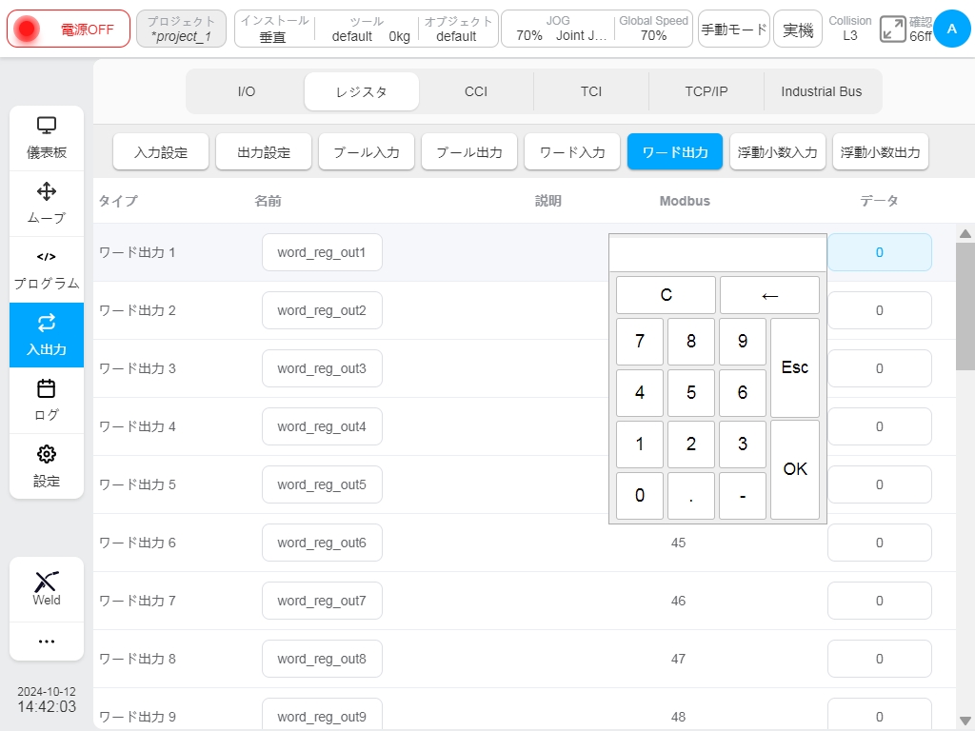
Task: Switch to the TCP/IP tab
Action: [x=706, y=91]
